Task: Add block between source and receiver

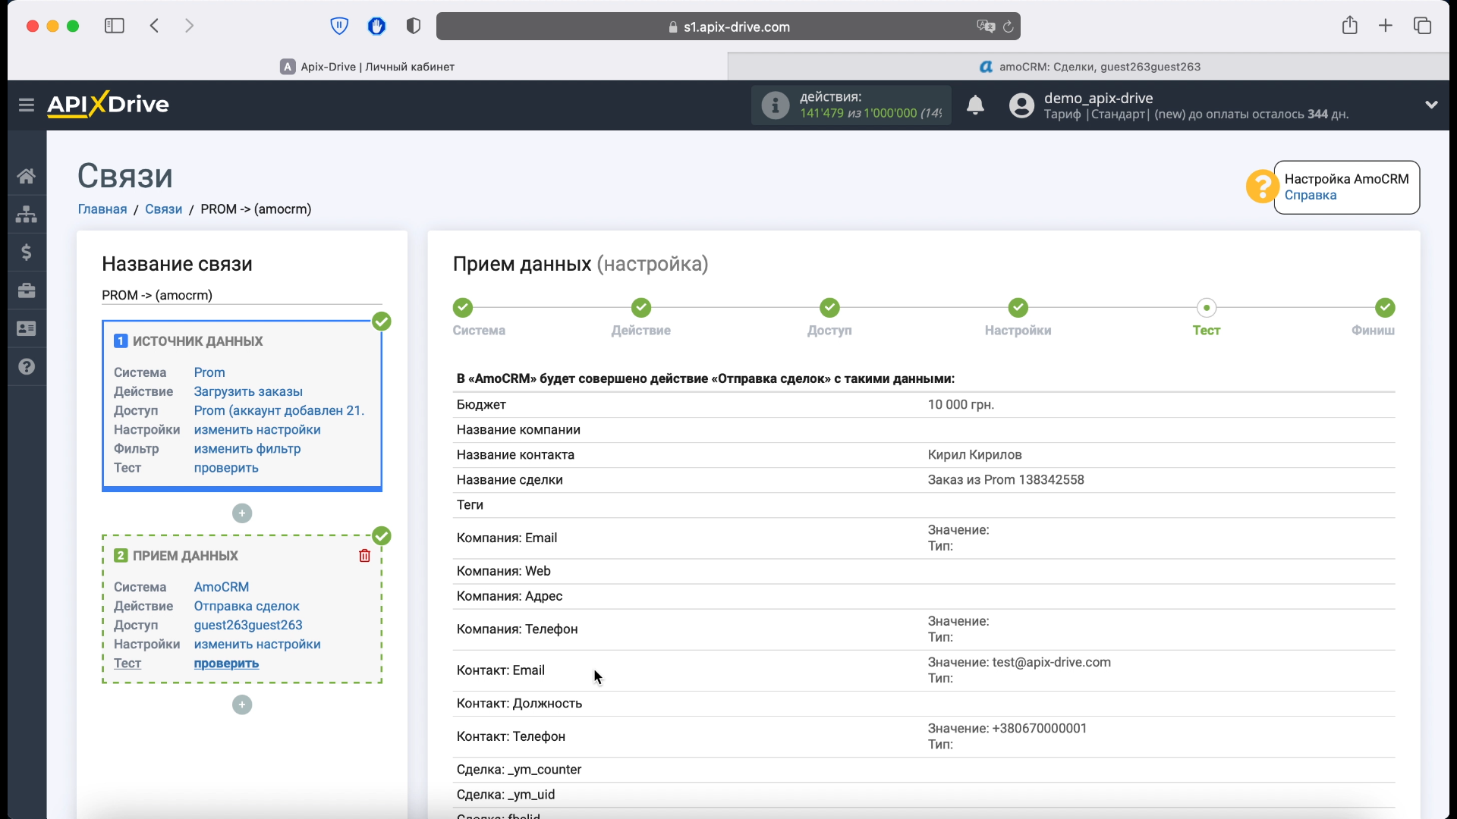Action: [242, 513]
